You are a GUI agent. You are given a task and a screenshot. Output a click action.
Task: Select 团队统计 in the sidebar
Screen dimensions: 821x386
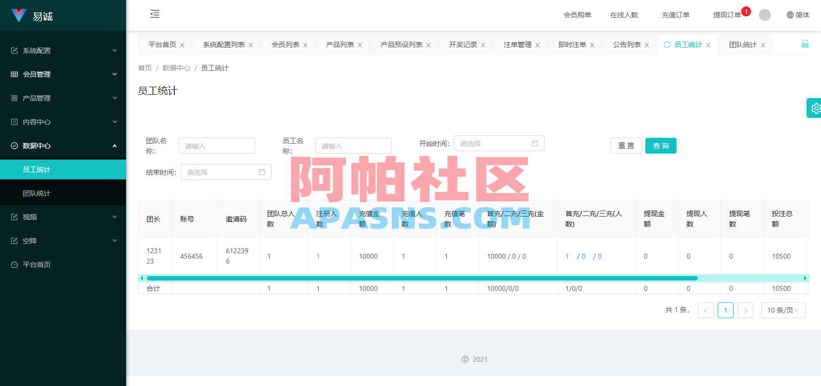pyautogui.click(x=63, y=193)
